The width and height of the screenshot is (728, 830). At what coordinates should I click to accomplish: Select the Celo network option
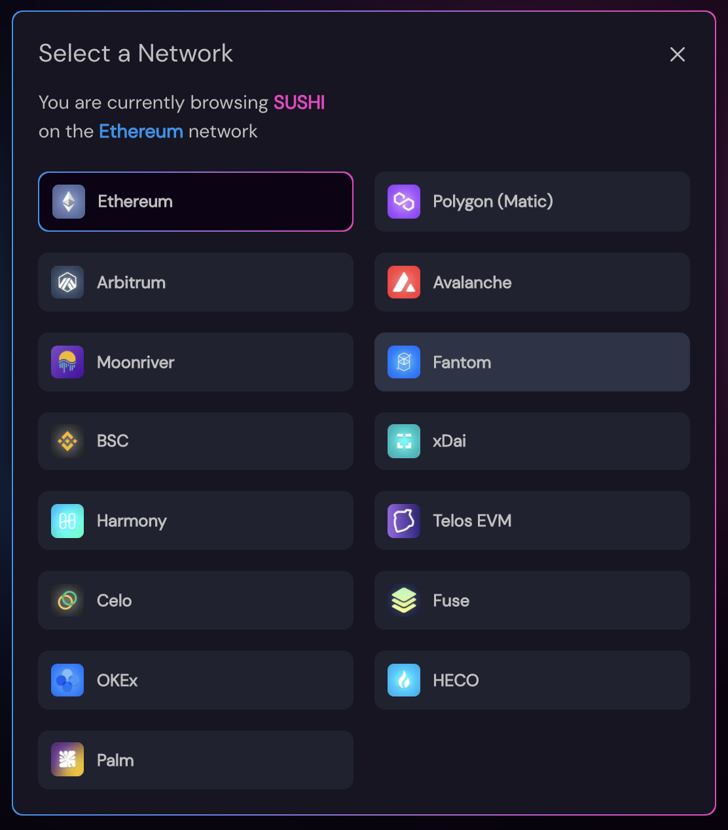[x=196, y=600]
